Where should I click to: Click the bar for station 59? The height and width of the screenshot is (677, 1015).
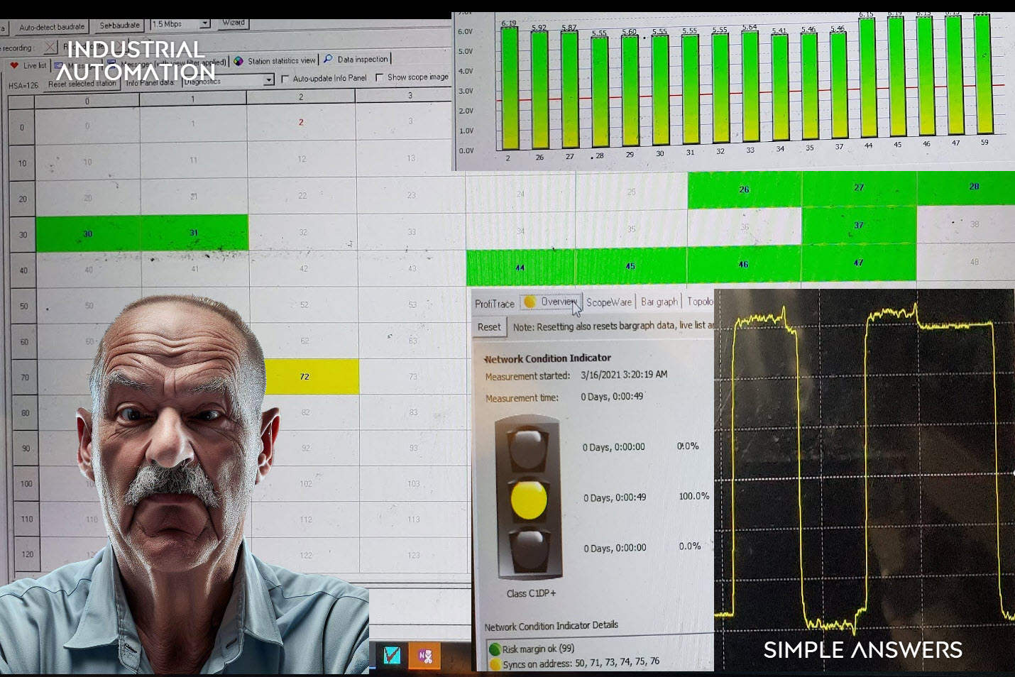pos(983,74)
